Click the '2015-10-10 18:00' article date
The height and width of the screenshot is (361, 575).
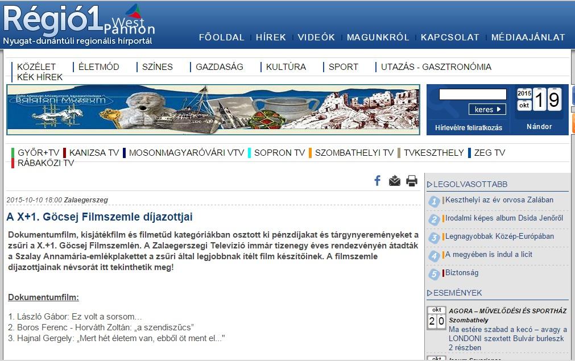coord(34,200)
